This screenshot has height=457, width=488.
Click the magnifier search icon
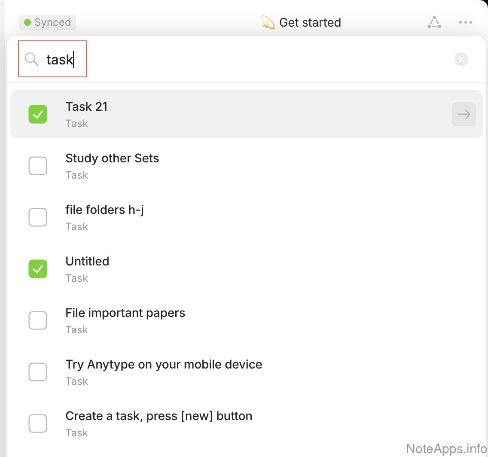(x=31, y=59)
